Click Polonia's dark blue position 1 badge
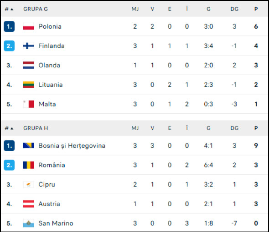 [9, 26]
